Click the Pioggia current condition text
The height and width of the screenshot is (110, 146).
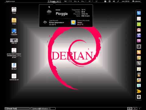pos(62,14)
